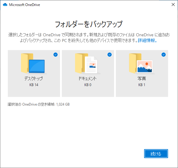Image resolution: width=178 pixels, height=168 pixels.
Task: Open the 詳細情報 link
Action: click(x=147, y=40)
